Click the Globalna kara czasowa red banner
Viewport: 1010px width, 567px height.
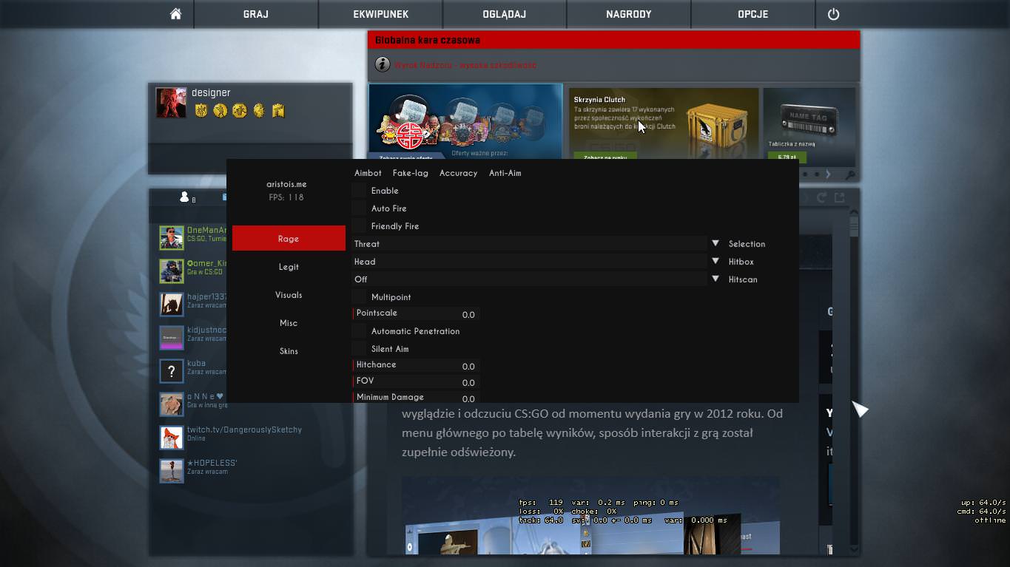(x=613, y=40)
